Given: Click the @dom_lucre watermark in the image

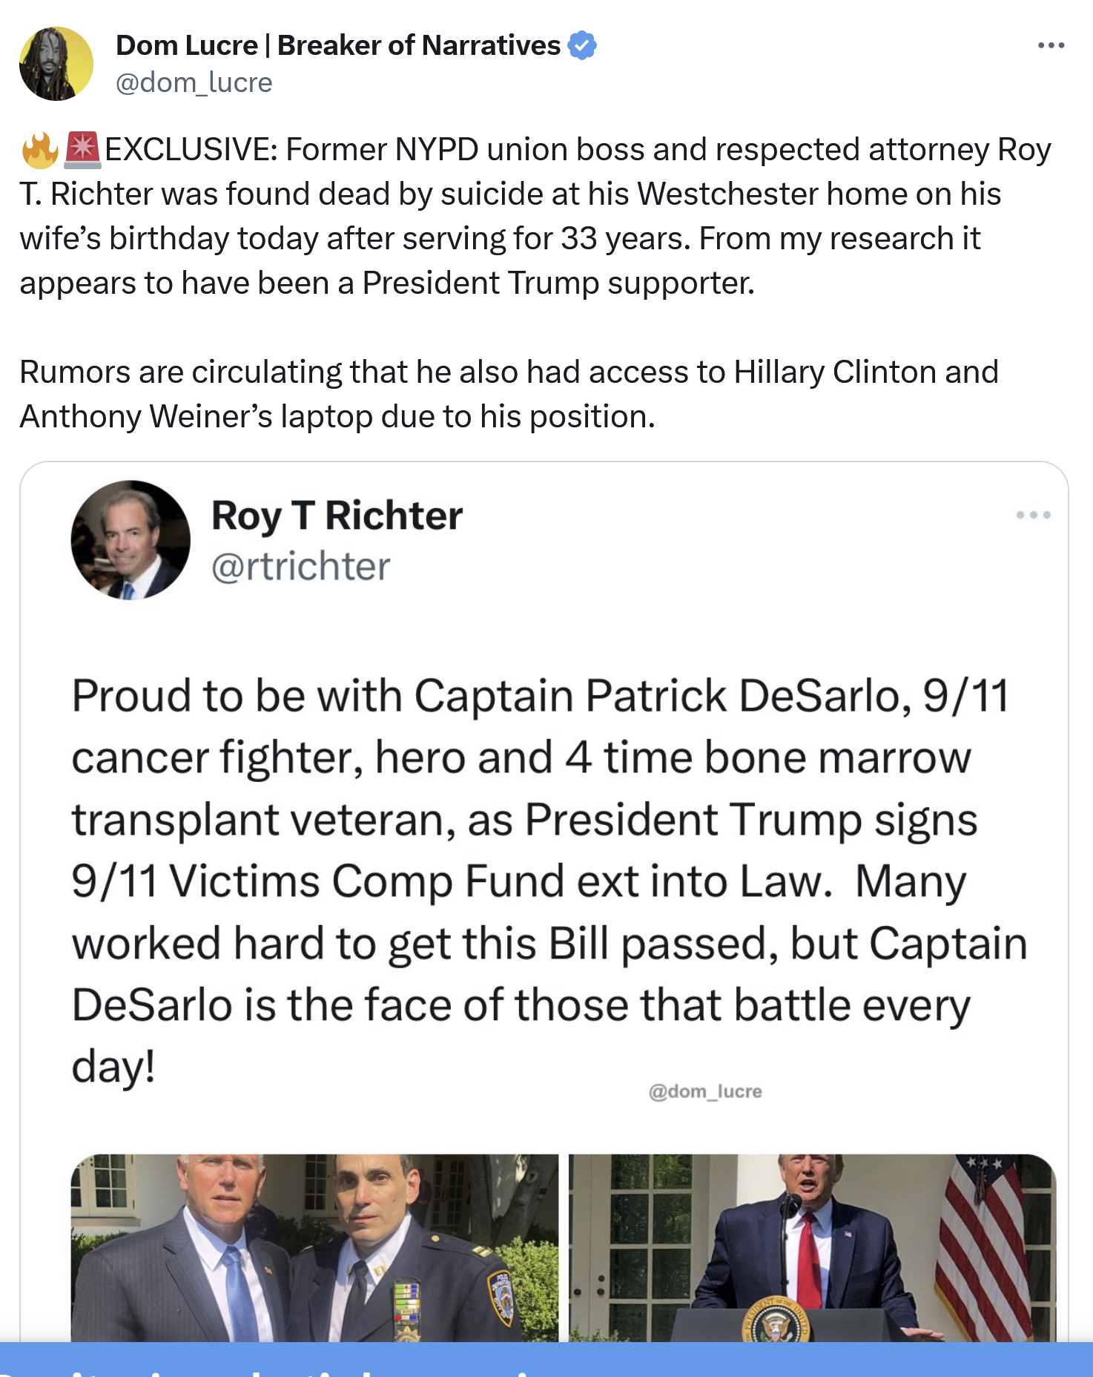Looking at the screenshot, I should coord(705,1091).
